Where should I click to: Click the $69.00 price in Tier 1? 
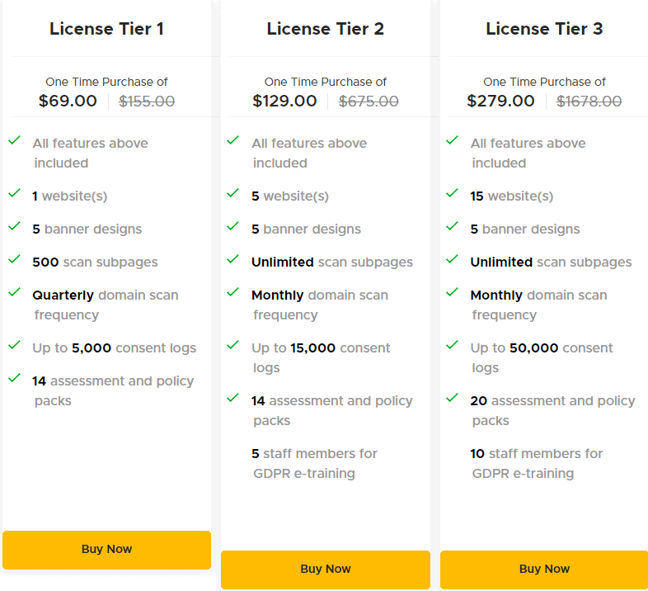[x=68, y=102]
